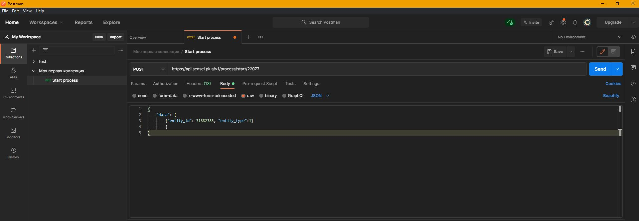
Task: Open the settings gear icon
Action: click(x=563, y=22)
